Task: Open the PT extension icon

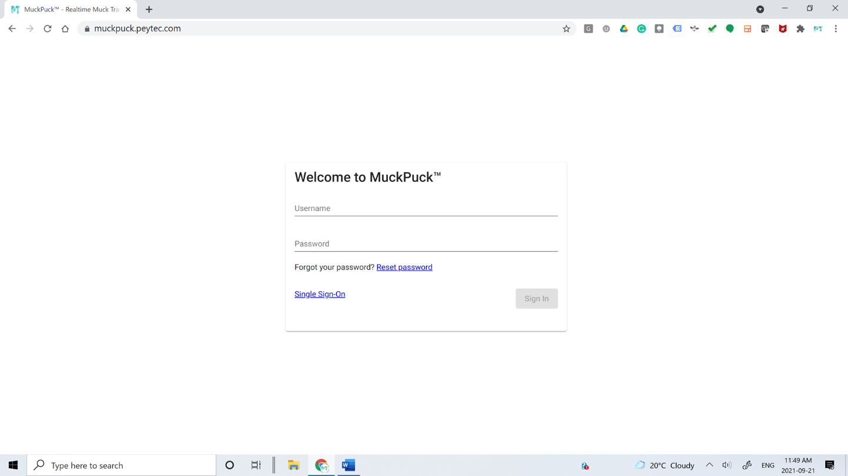Action: coord(818,29)
